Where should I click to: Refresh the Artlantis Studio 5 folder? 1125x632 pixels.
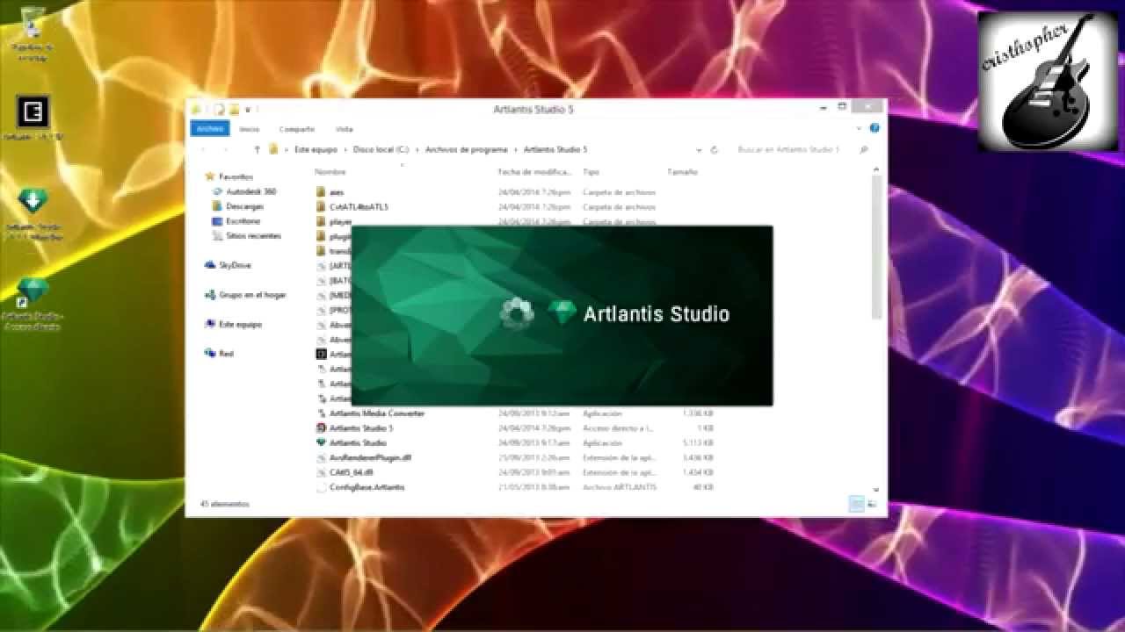coord(714,150)
